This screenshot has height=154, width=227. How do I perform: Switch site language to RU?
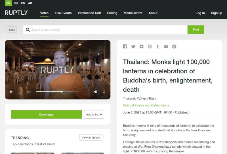pyautogui.click(x=16, y=3)
